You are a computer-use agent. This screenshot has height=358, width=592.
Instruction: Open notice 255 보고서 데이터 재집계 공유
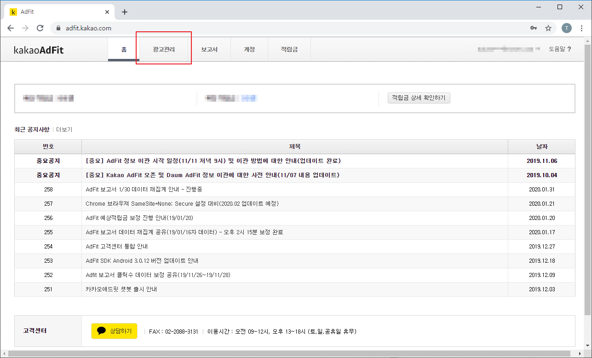tap(184, 232)
